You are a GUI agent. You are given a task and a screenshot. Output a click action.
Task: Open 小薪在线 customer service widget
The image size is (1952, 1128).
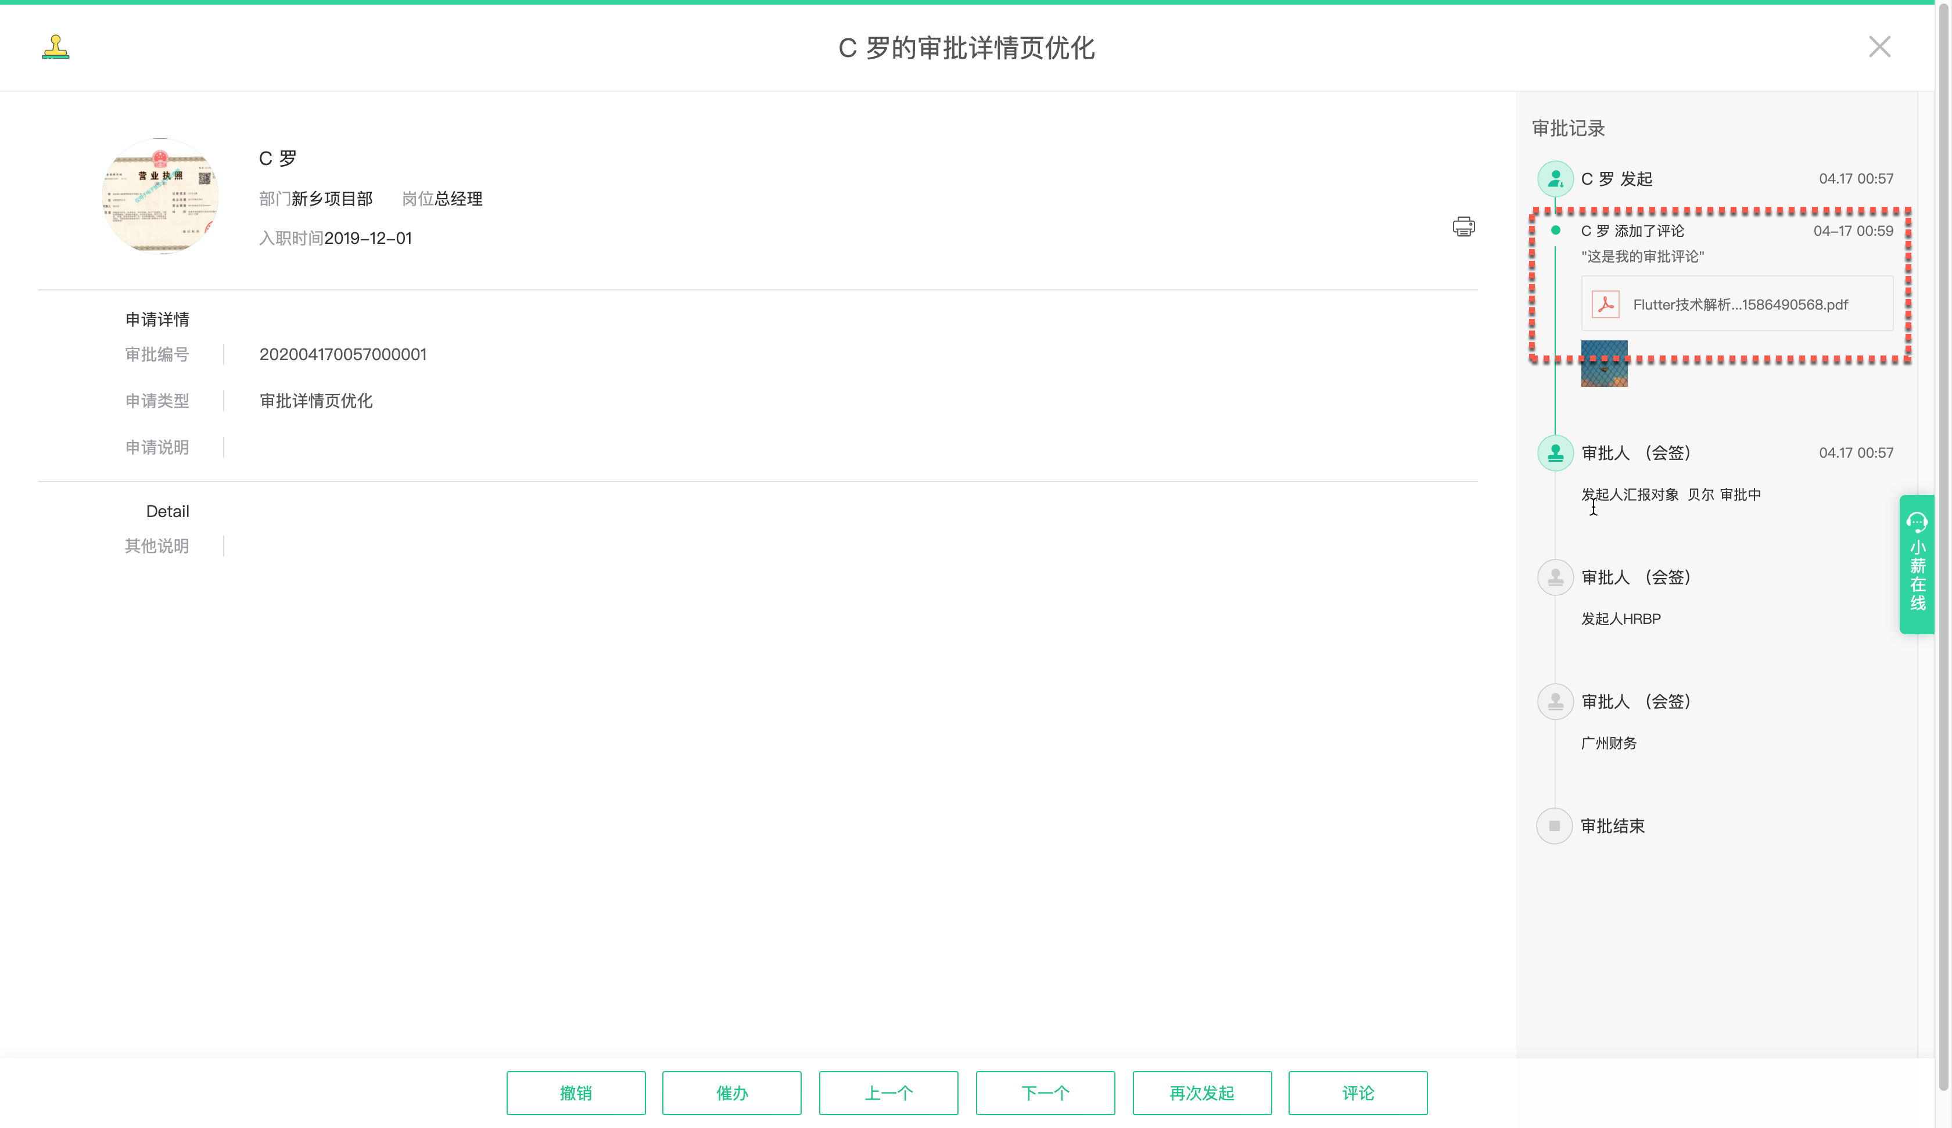point(1917,564)
